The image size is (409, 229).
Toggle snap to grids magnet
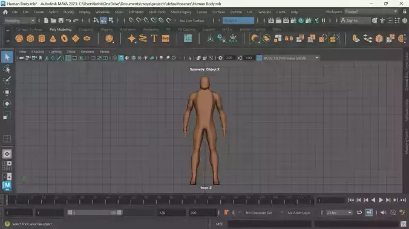pyautogui.click(x=131, y=20)
